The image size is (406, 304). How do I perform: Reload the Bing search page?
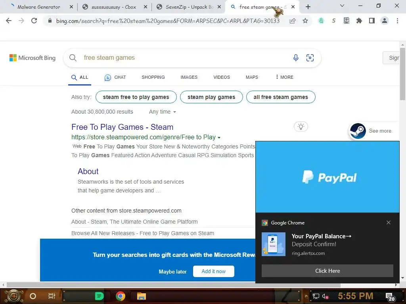pyautogui.click(x=34, y=21)
